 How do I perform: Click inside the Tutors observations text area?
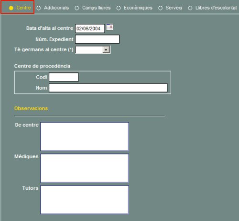[x=85, y=199]
